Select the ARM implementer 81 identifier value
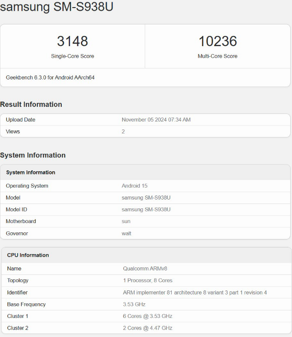This screenshot has height=337, width=292. pos(195,293)
